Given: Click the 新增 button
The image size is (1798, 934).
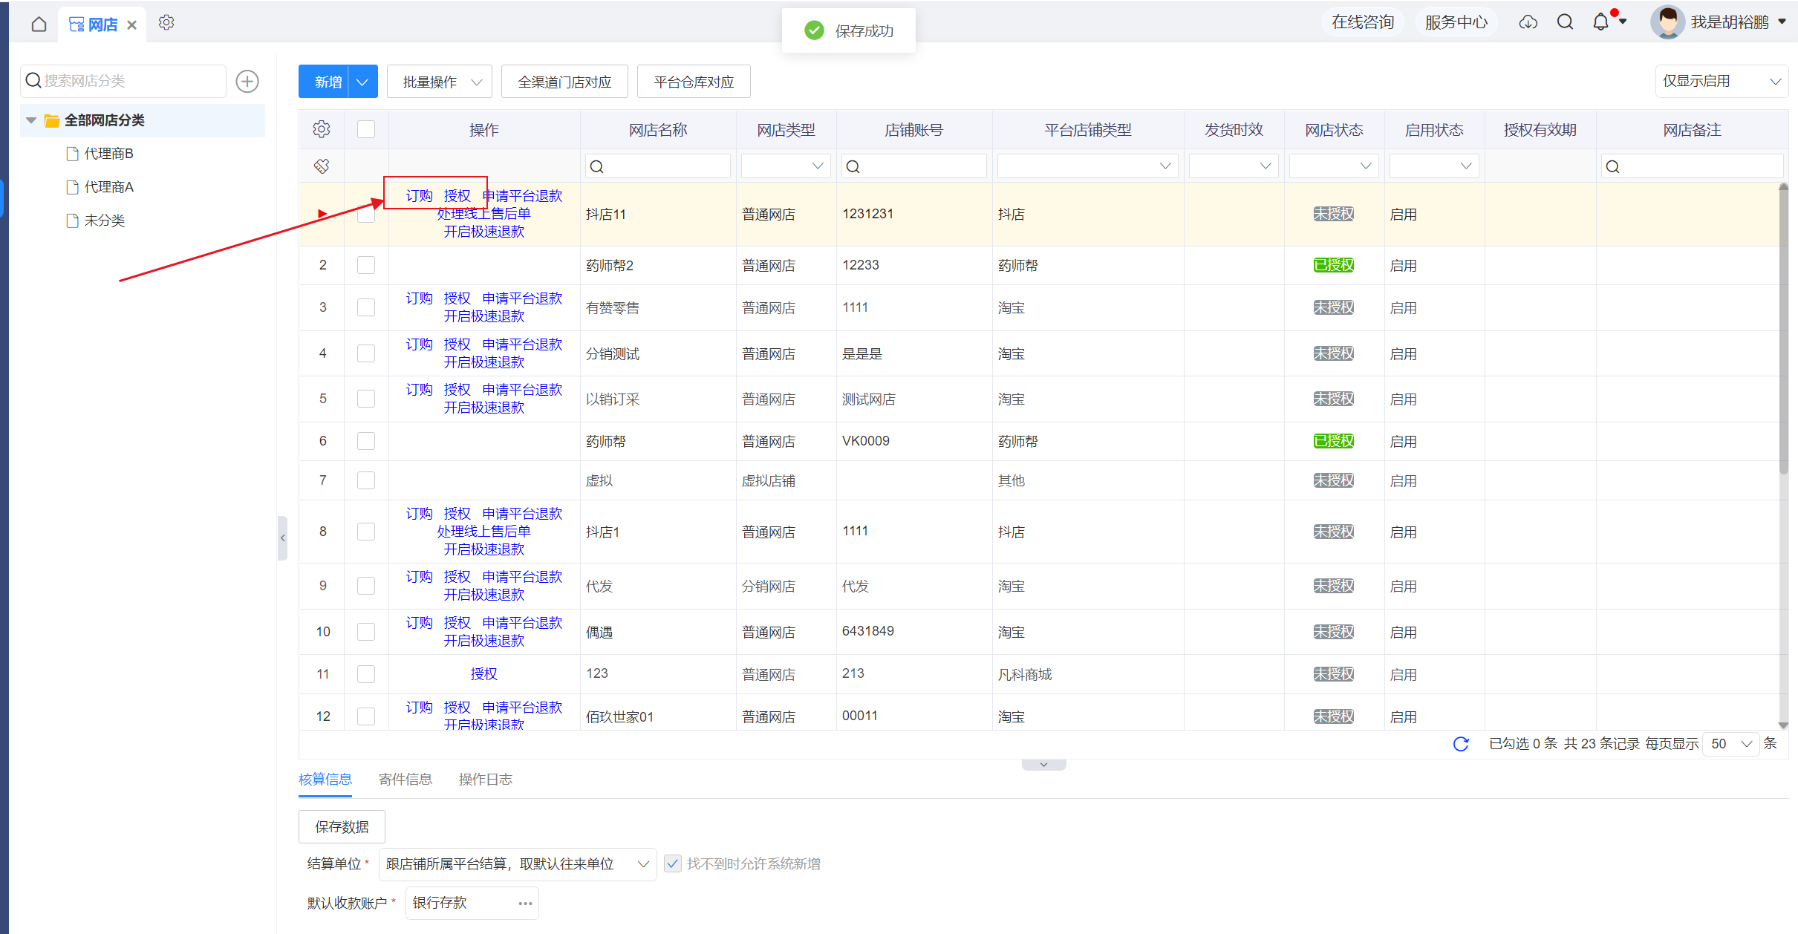Looking at the screenshot, I should (324, 82).
